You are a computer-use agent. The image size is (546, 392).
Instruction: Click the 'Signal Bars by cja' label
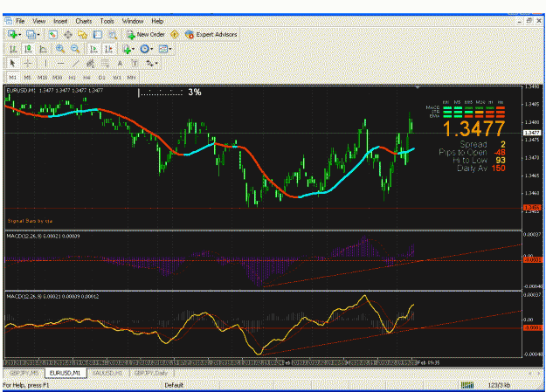coord(30,221)
